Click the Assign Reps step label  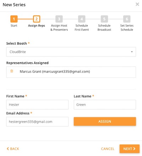coord(37,26)
